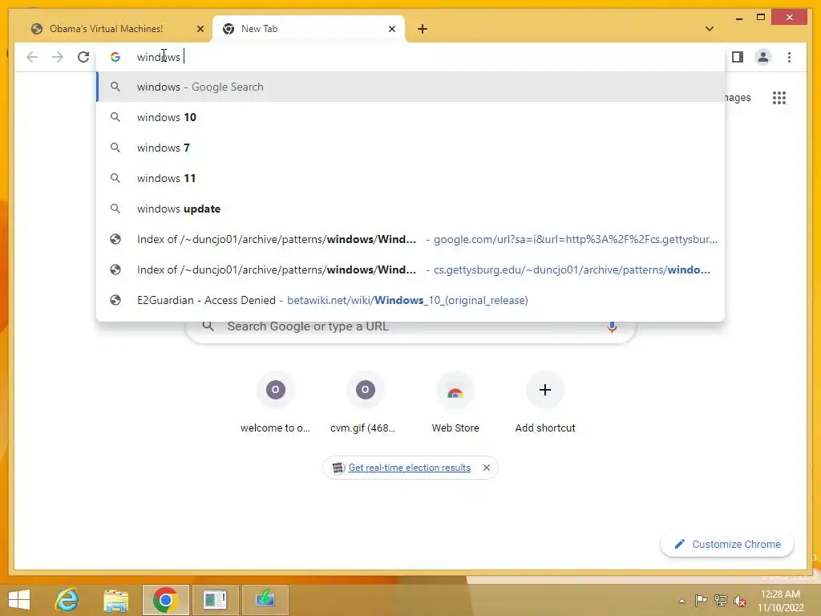
Task: Click the Customize Chrome button
Action: click(727, 545)
